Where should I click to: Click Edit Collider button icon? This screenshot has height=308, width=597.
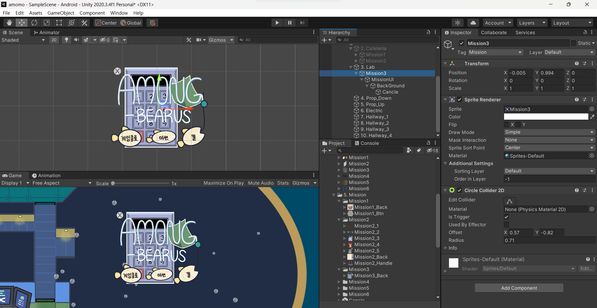coord(509,201)
